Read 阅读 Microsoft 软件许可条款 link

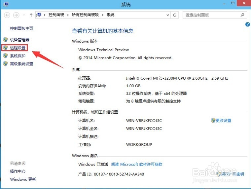coord(137,164)
